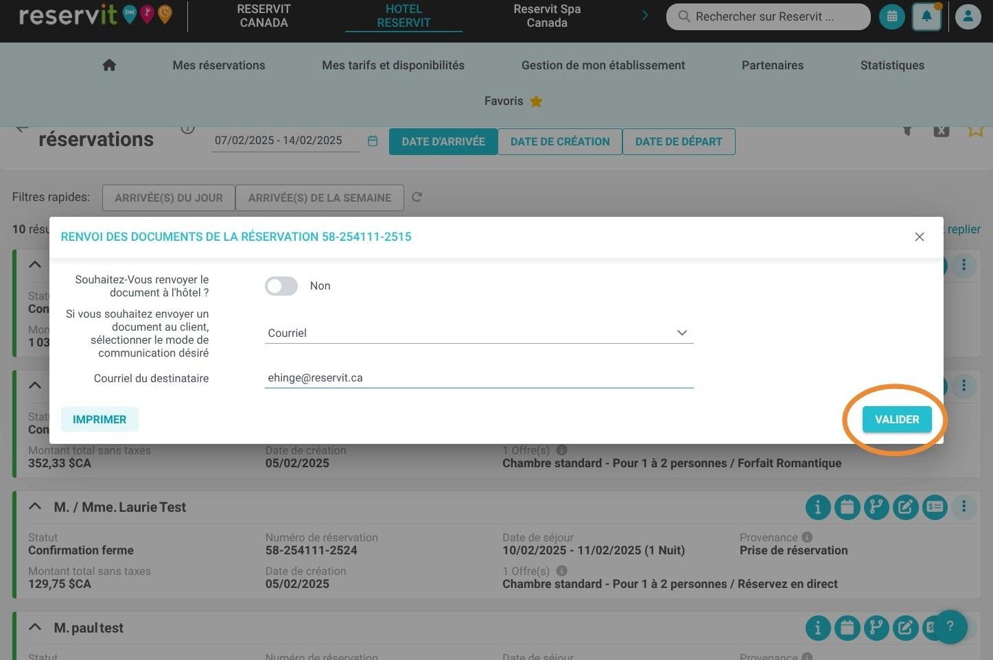This screenshot has height=660, width=993.
Task: Refresh quick filters with the reload icon
Action: 417,197
